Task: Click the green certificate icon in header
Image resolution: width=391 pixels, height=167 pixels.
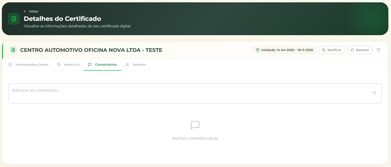Action: coord(14,19)
